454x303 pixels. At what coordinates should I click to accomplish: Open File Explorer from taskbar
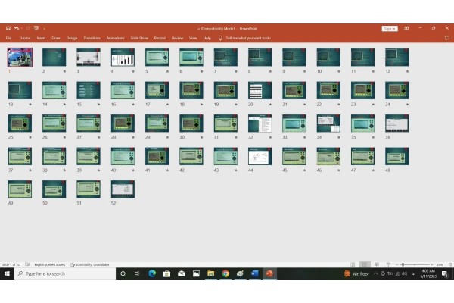[211, 273]
